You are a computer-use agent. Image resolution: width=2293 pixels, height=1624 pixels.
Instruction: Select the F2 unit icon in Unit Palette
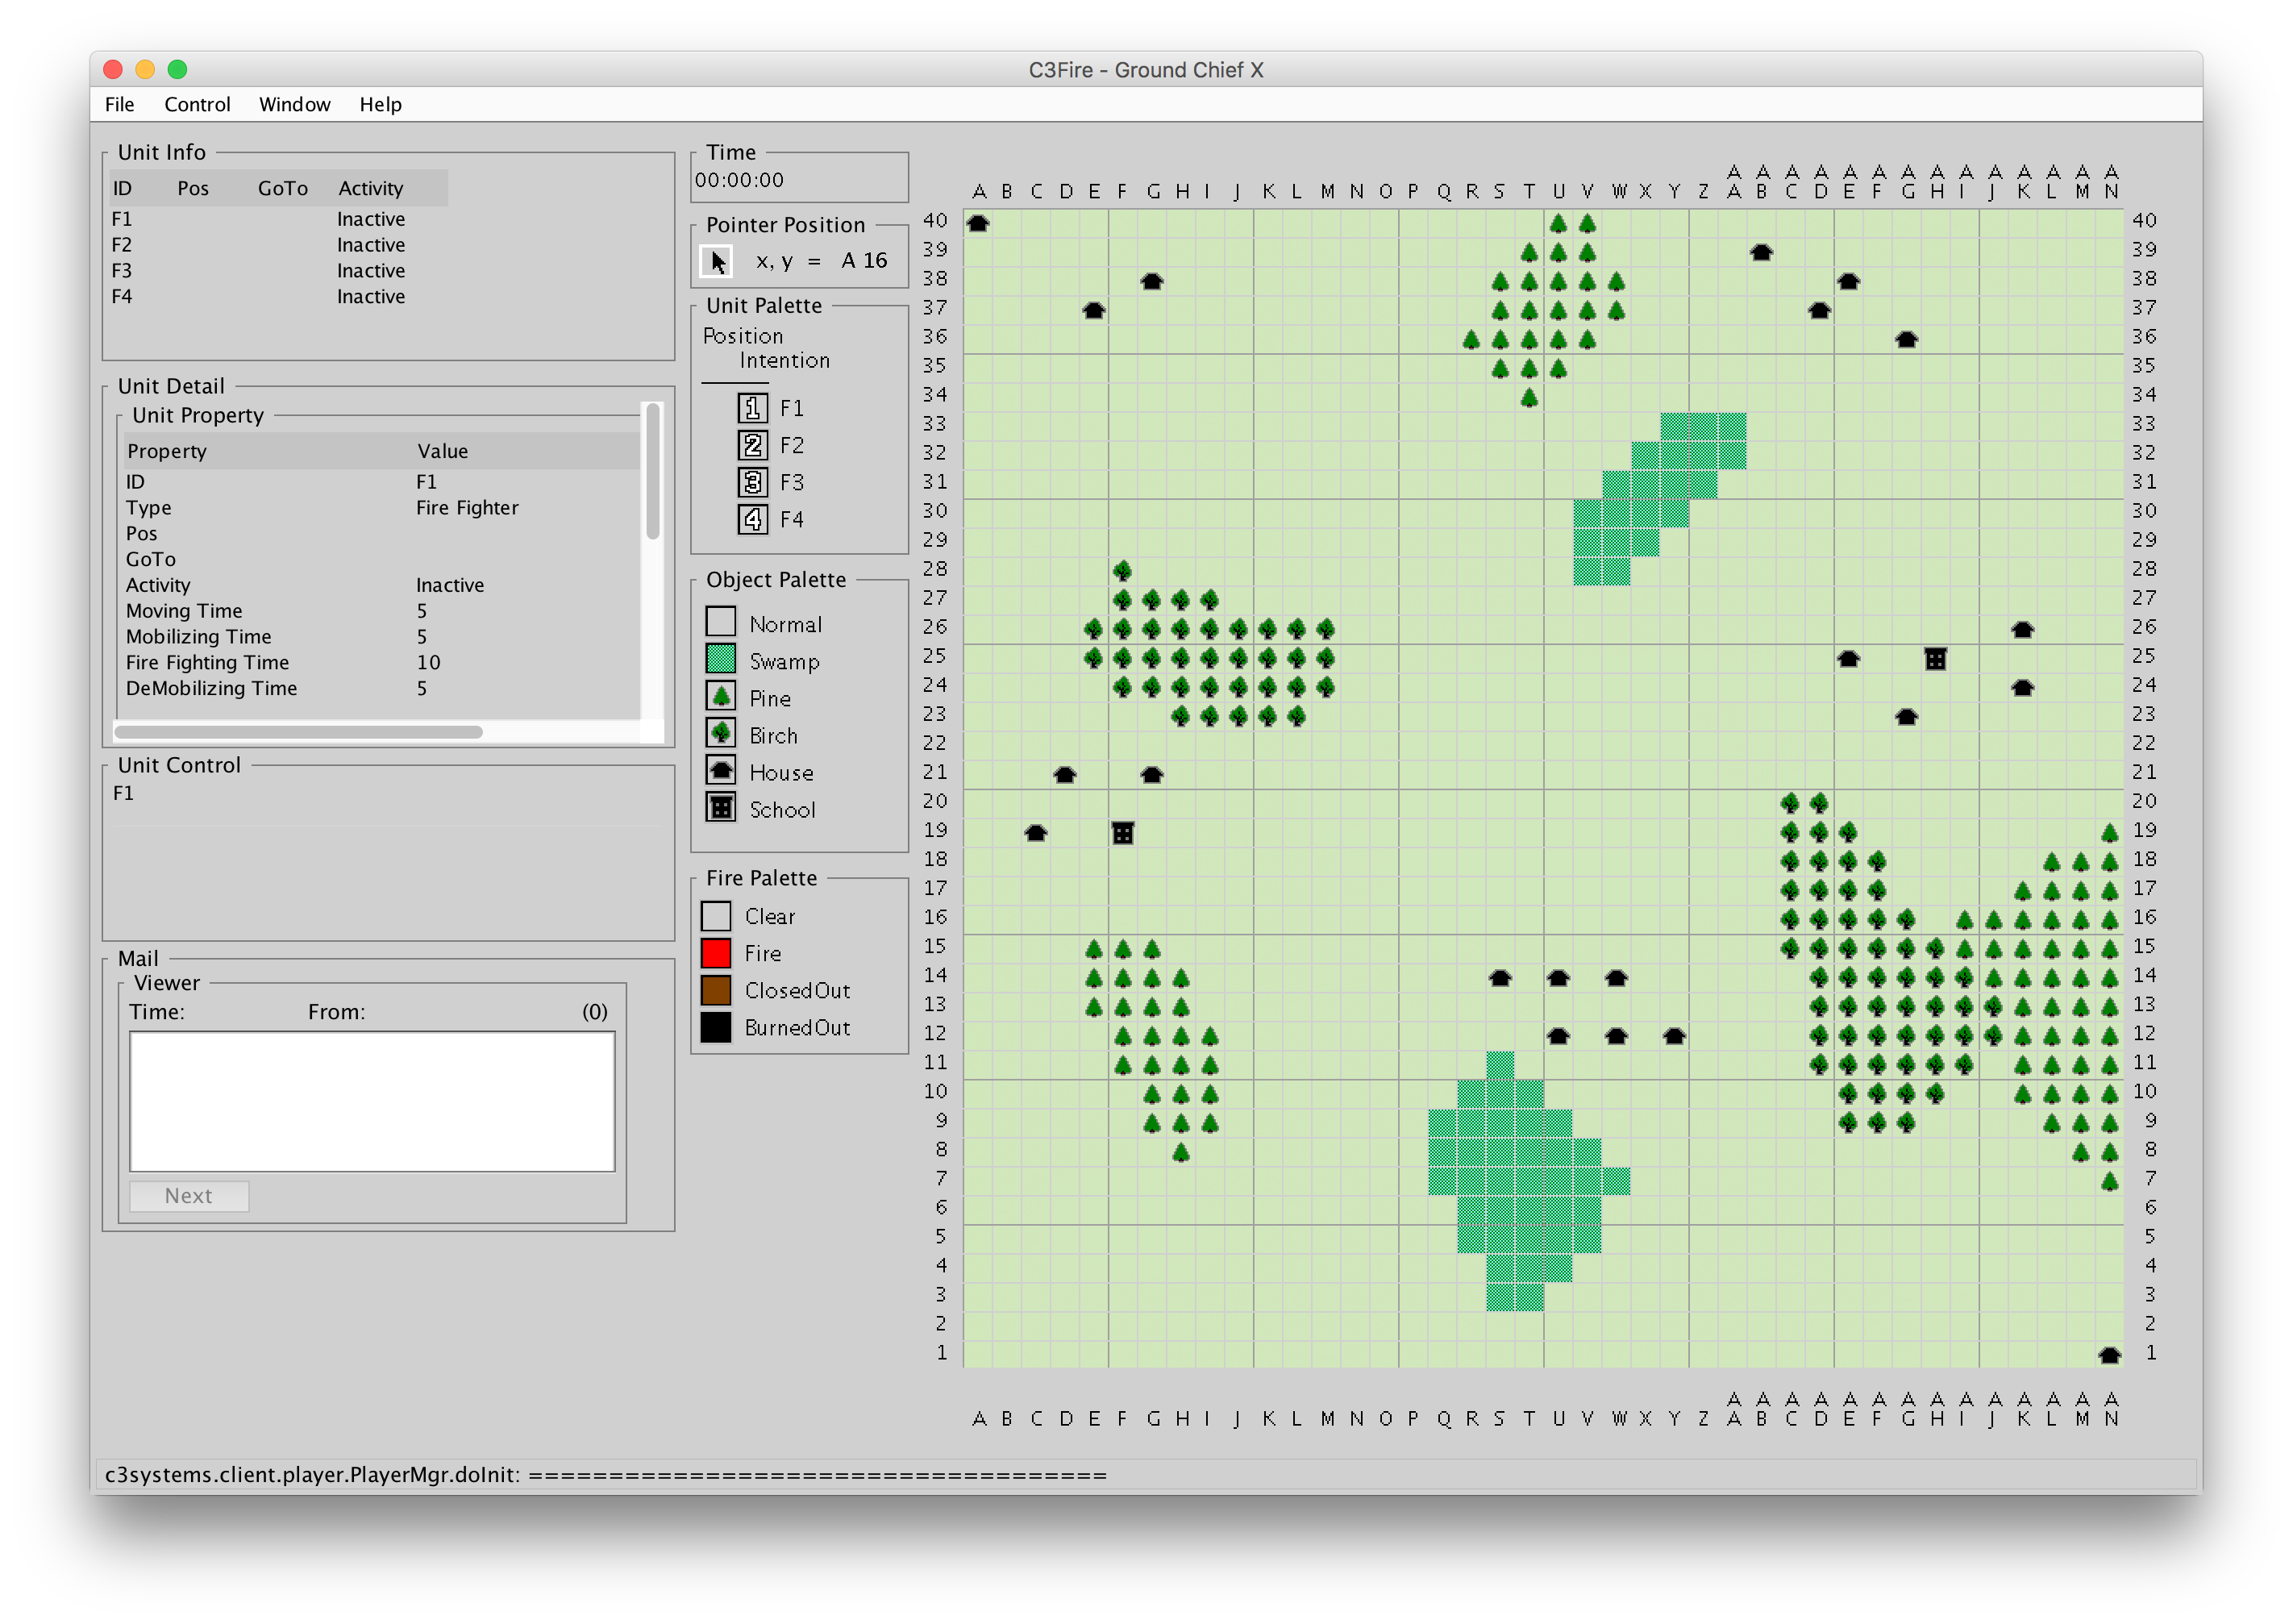(752, 445)
